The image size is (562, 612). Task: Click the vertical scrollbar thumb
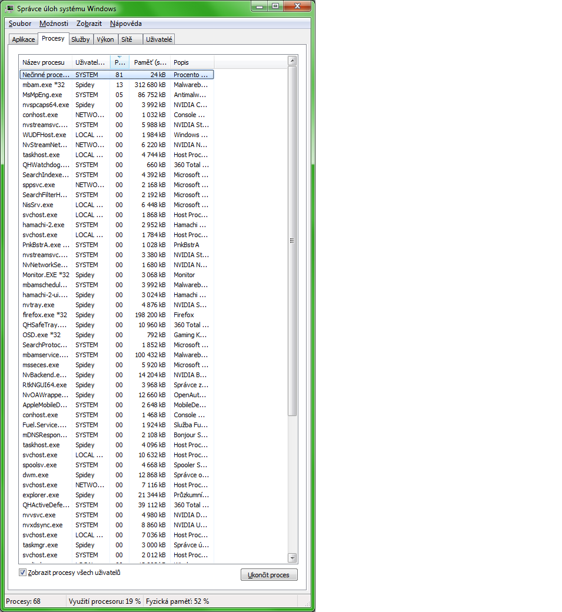(292, 241)
